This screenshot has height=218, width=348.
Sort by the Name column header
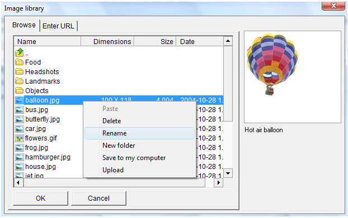point(47,42)
